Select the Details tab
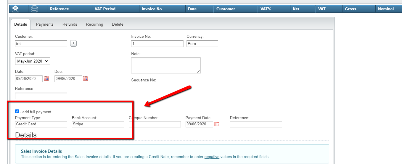The width and height of the screenshot is (402, 164). click(x=21, y=24)
